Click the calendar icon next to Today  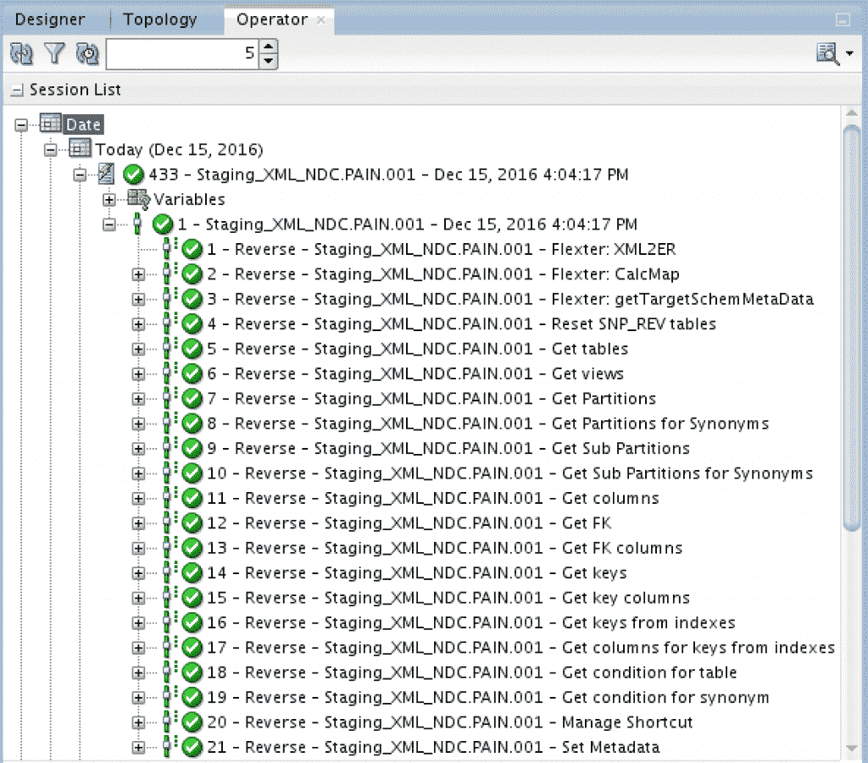pos(80,149)
